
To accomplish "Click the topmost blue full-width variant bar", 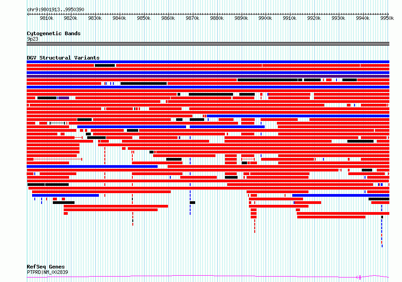I will 208,62.
